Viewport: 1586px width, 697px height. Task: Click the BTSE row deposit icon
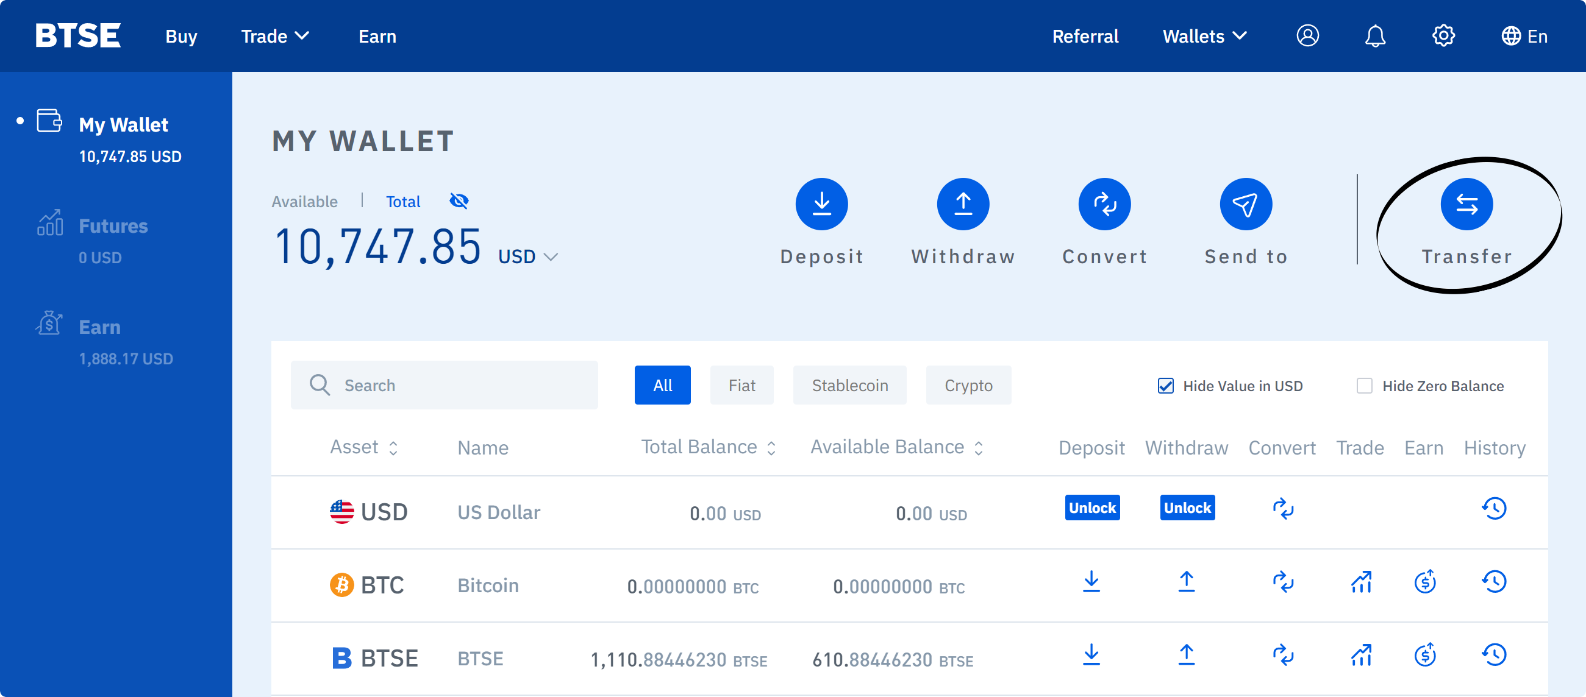coord(1091,654)
